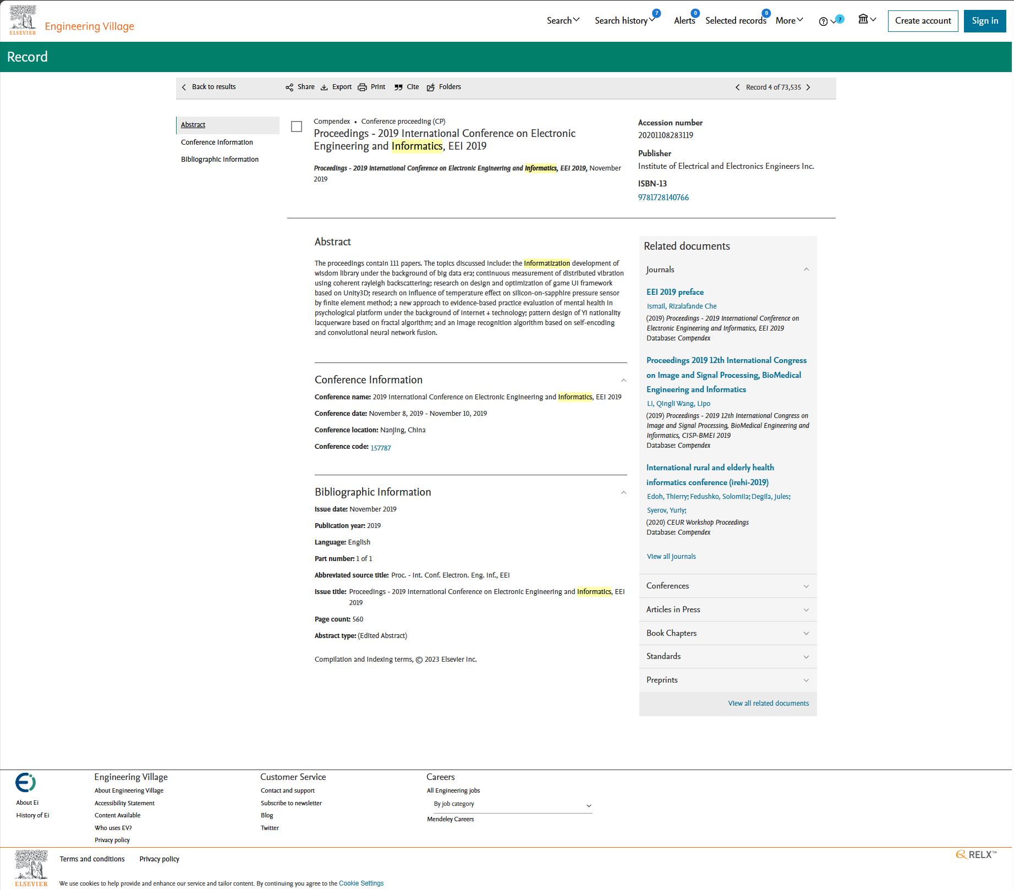
Task: Click Back to results link
Action: (x=213, y=87)
